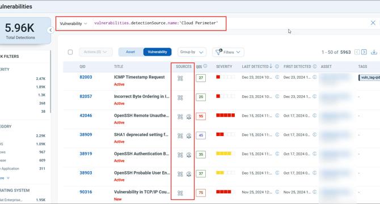Sort by the TITLE column header
The height and width of the screenshot is (204, 380).
[x=119, y=66]
